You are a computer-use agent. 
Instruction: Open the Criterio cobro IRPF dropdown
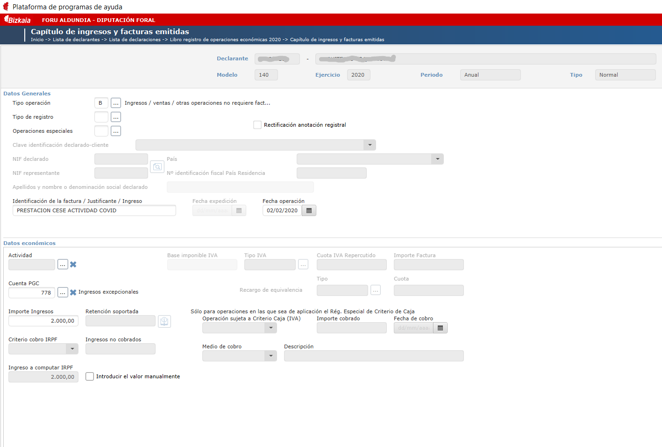click(x=72, y=349)
